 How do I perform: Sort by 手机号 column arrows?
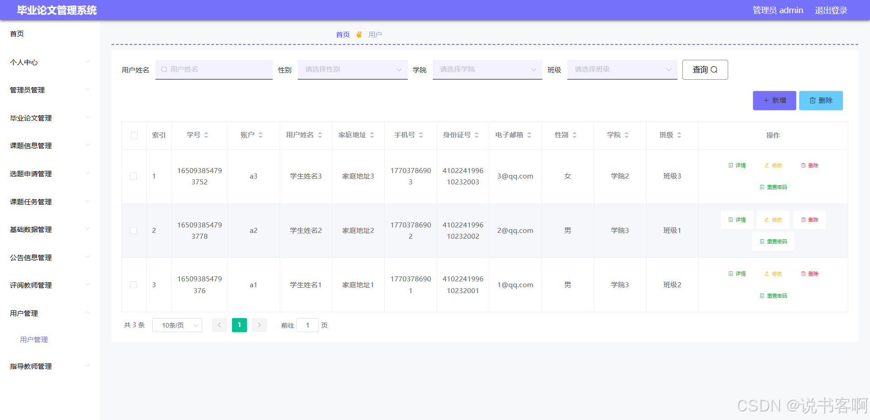tap(421, 135)
